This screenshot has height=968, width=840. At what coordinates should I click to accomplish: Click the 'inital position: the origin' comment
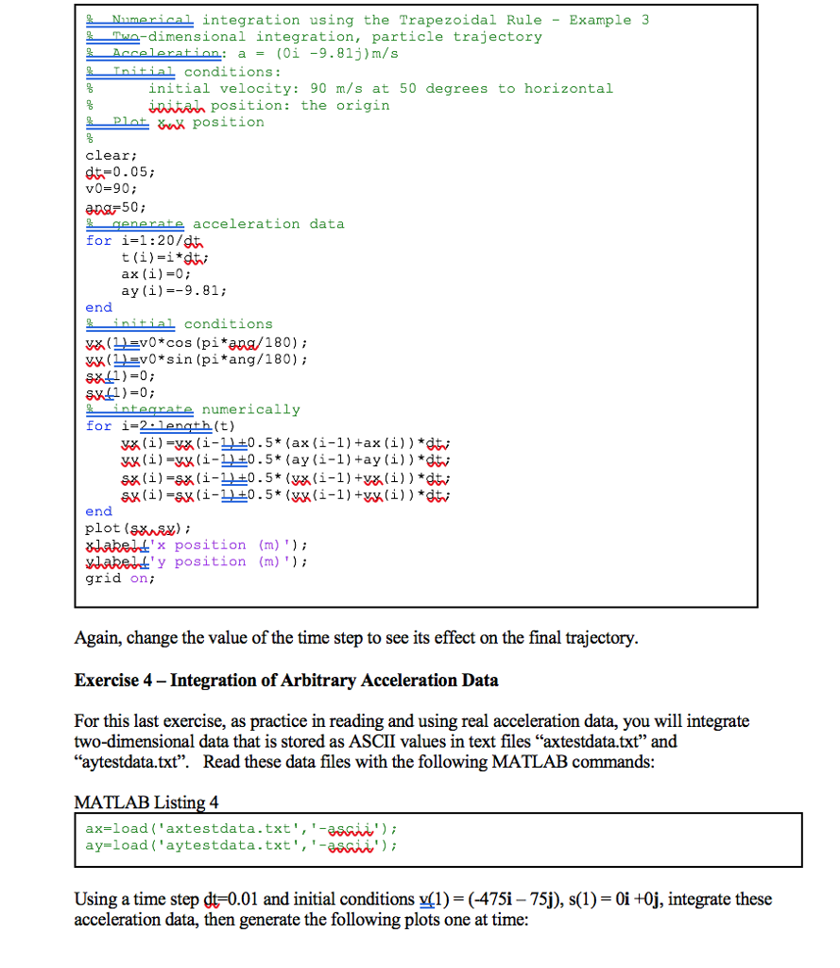[269, 105]
